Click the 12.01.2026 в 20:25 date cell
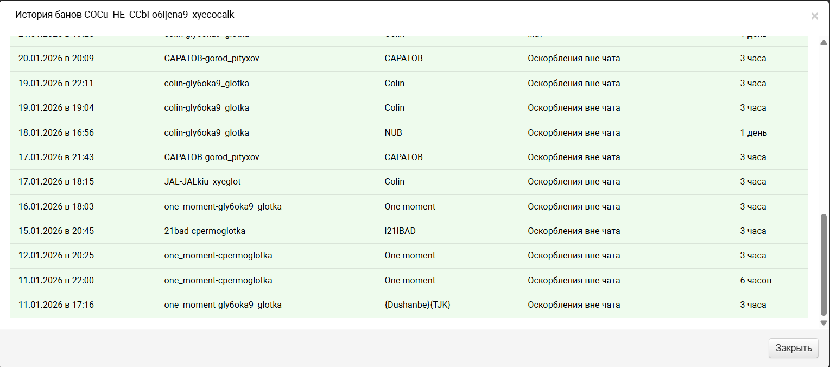 point(56,256)
